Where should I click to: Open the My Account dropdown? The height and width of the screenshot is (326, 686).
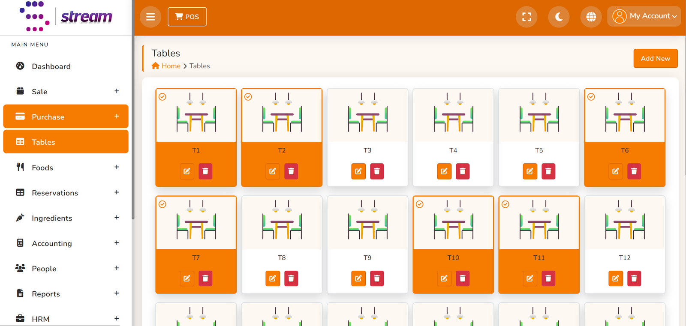(x=644, y=16)
